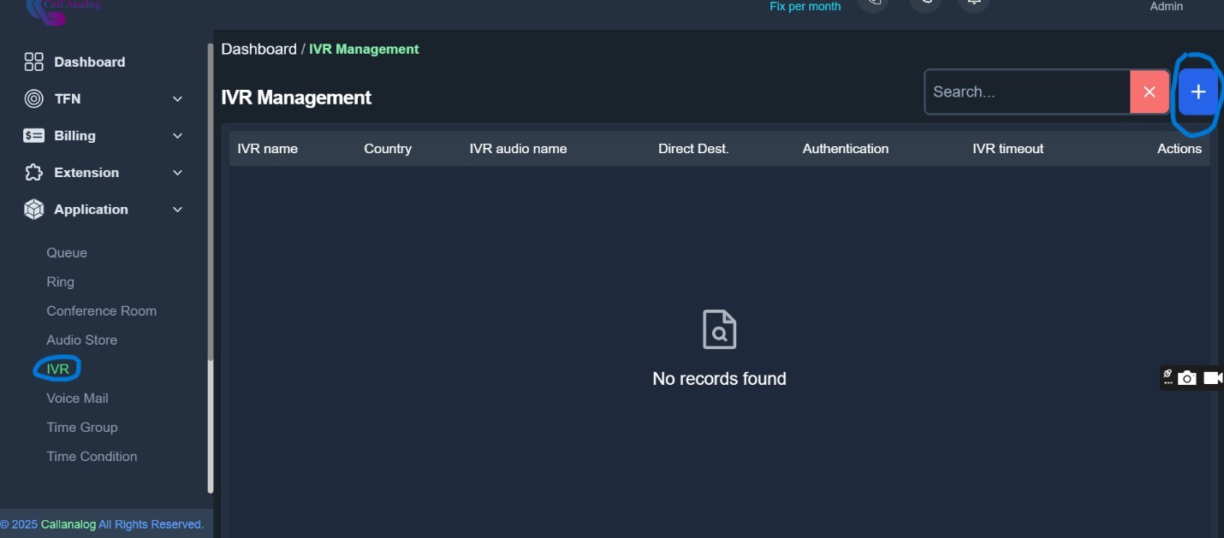Click the Application cube icon
Image resolution: width=1224 pixels, height=538 pixels.
(33, 209)
